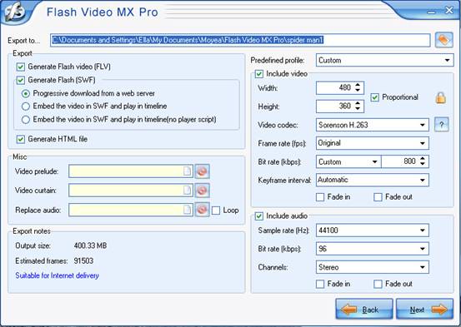
Task: Click the Estimated frames 91503 value
Action: pyautogui.click(x=83, y=260)
